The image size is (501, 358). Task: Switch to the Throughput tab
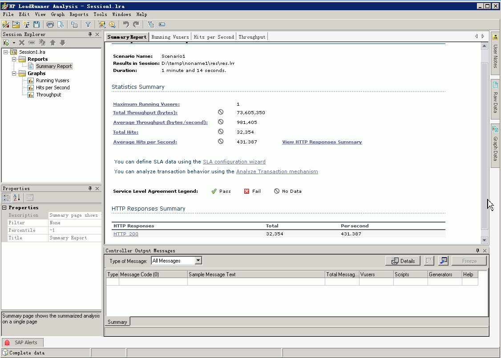click(x=252, y=37)
